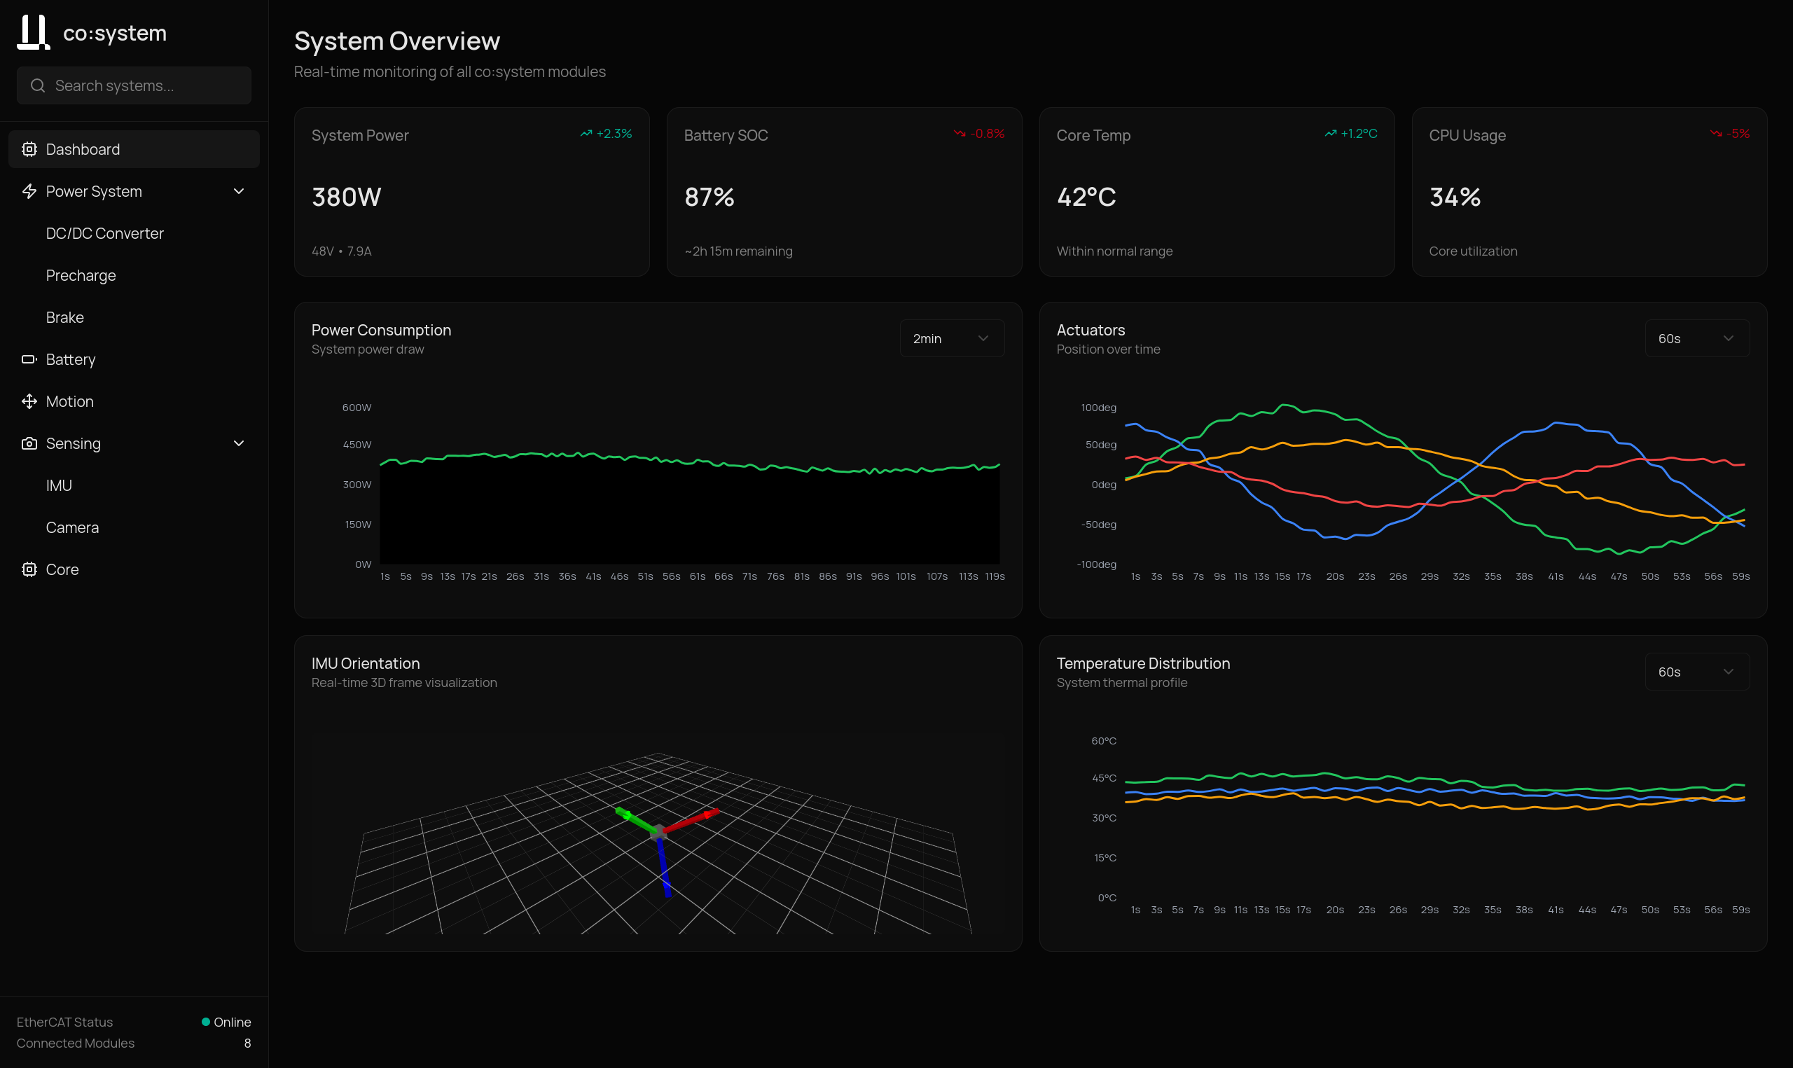This screenshot has width=1793, height=1068.
Task: Open Actuators 60s time range dropdown
Action: [1696, 338]
